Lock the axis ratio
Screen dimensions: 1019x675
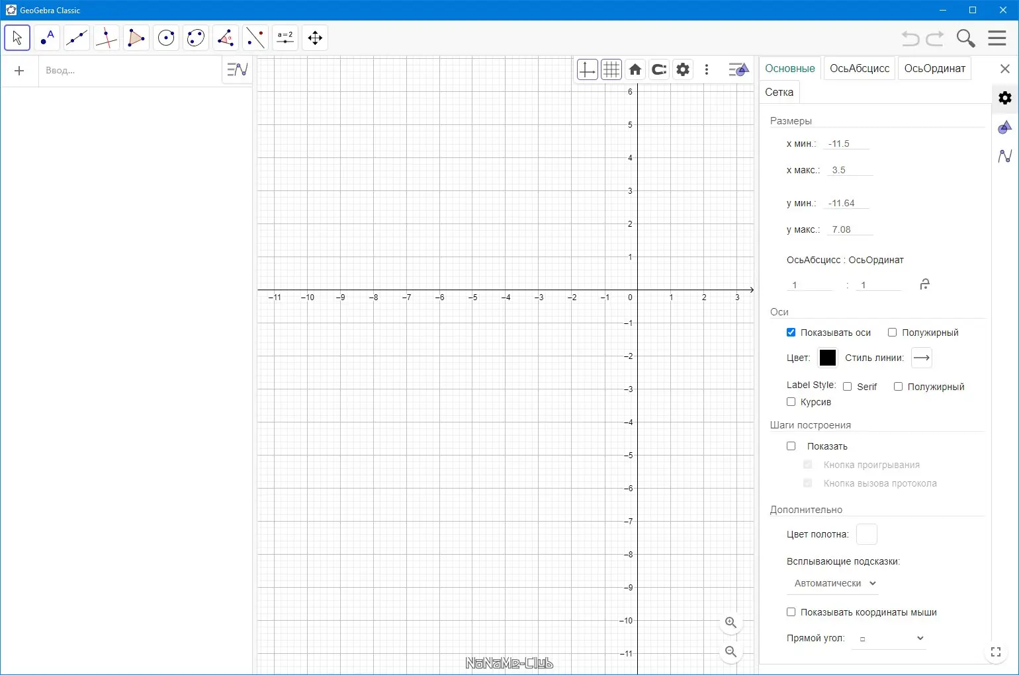point(924,284)
